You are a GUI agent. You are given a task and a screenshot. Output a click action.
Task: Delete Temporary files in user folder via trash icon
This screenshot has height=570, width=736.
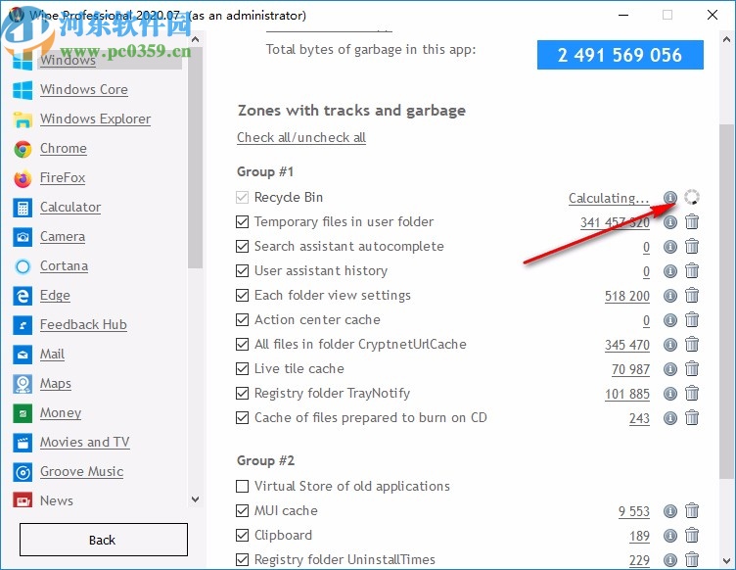click(x=692, y=221)
